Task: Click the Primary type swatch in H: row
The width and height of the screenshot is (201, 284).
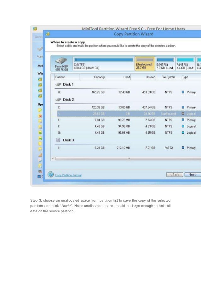Action: point(183,92)
